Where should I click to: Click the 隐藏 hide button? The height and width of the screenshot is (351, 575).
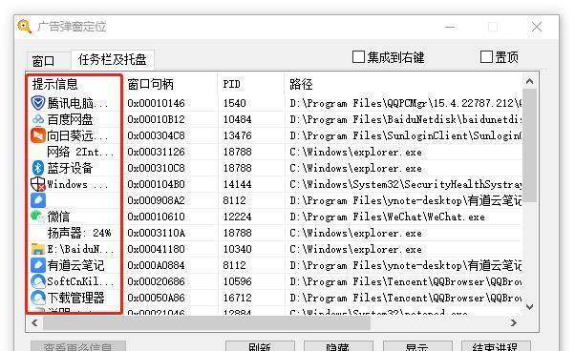point(338,346)
